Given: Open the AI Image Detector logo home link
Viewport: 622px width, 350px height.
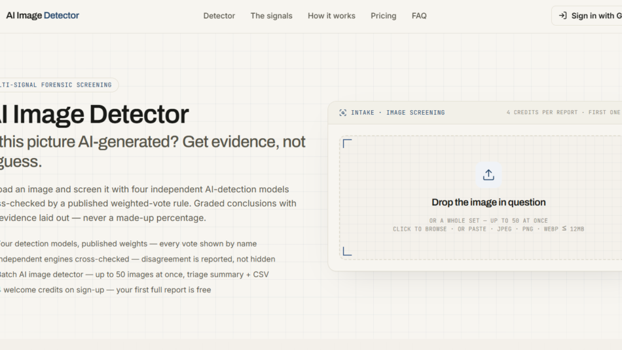Looking at the screenshot, I should 43,16.
